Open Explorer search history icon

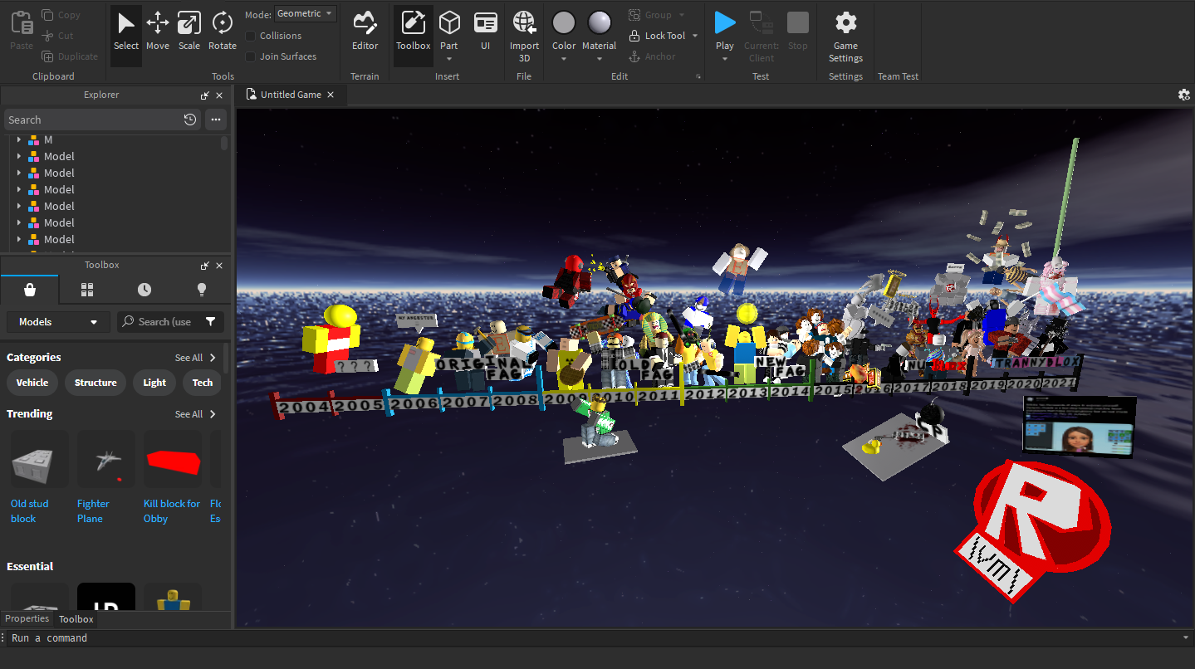coord(190,120)
